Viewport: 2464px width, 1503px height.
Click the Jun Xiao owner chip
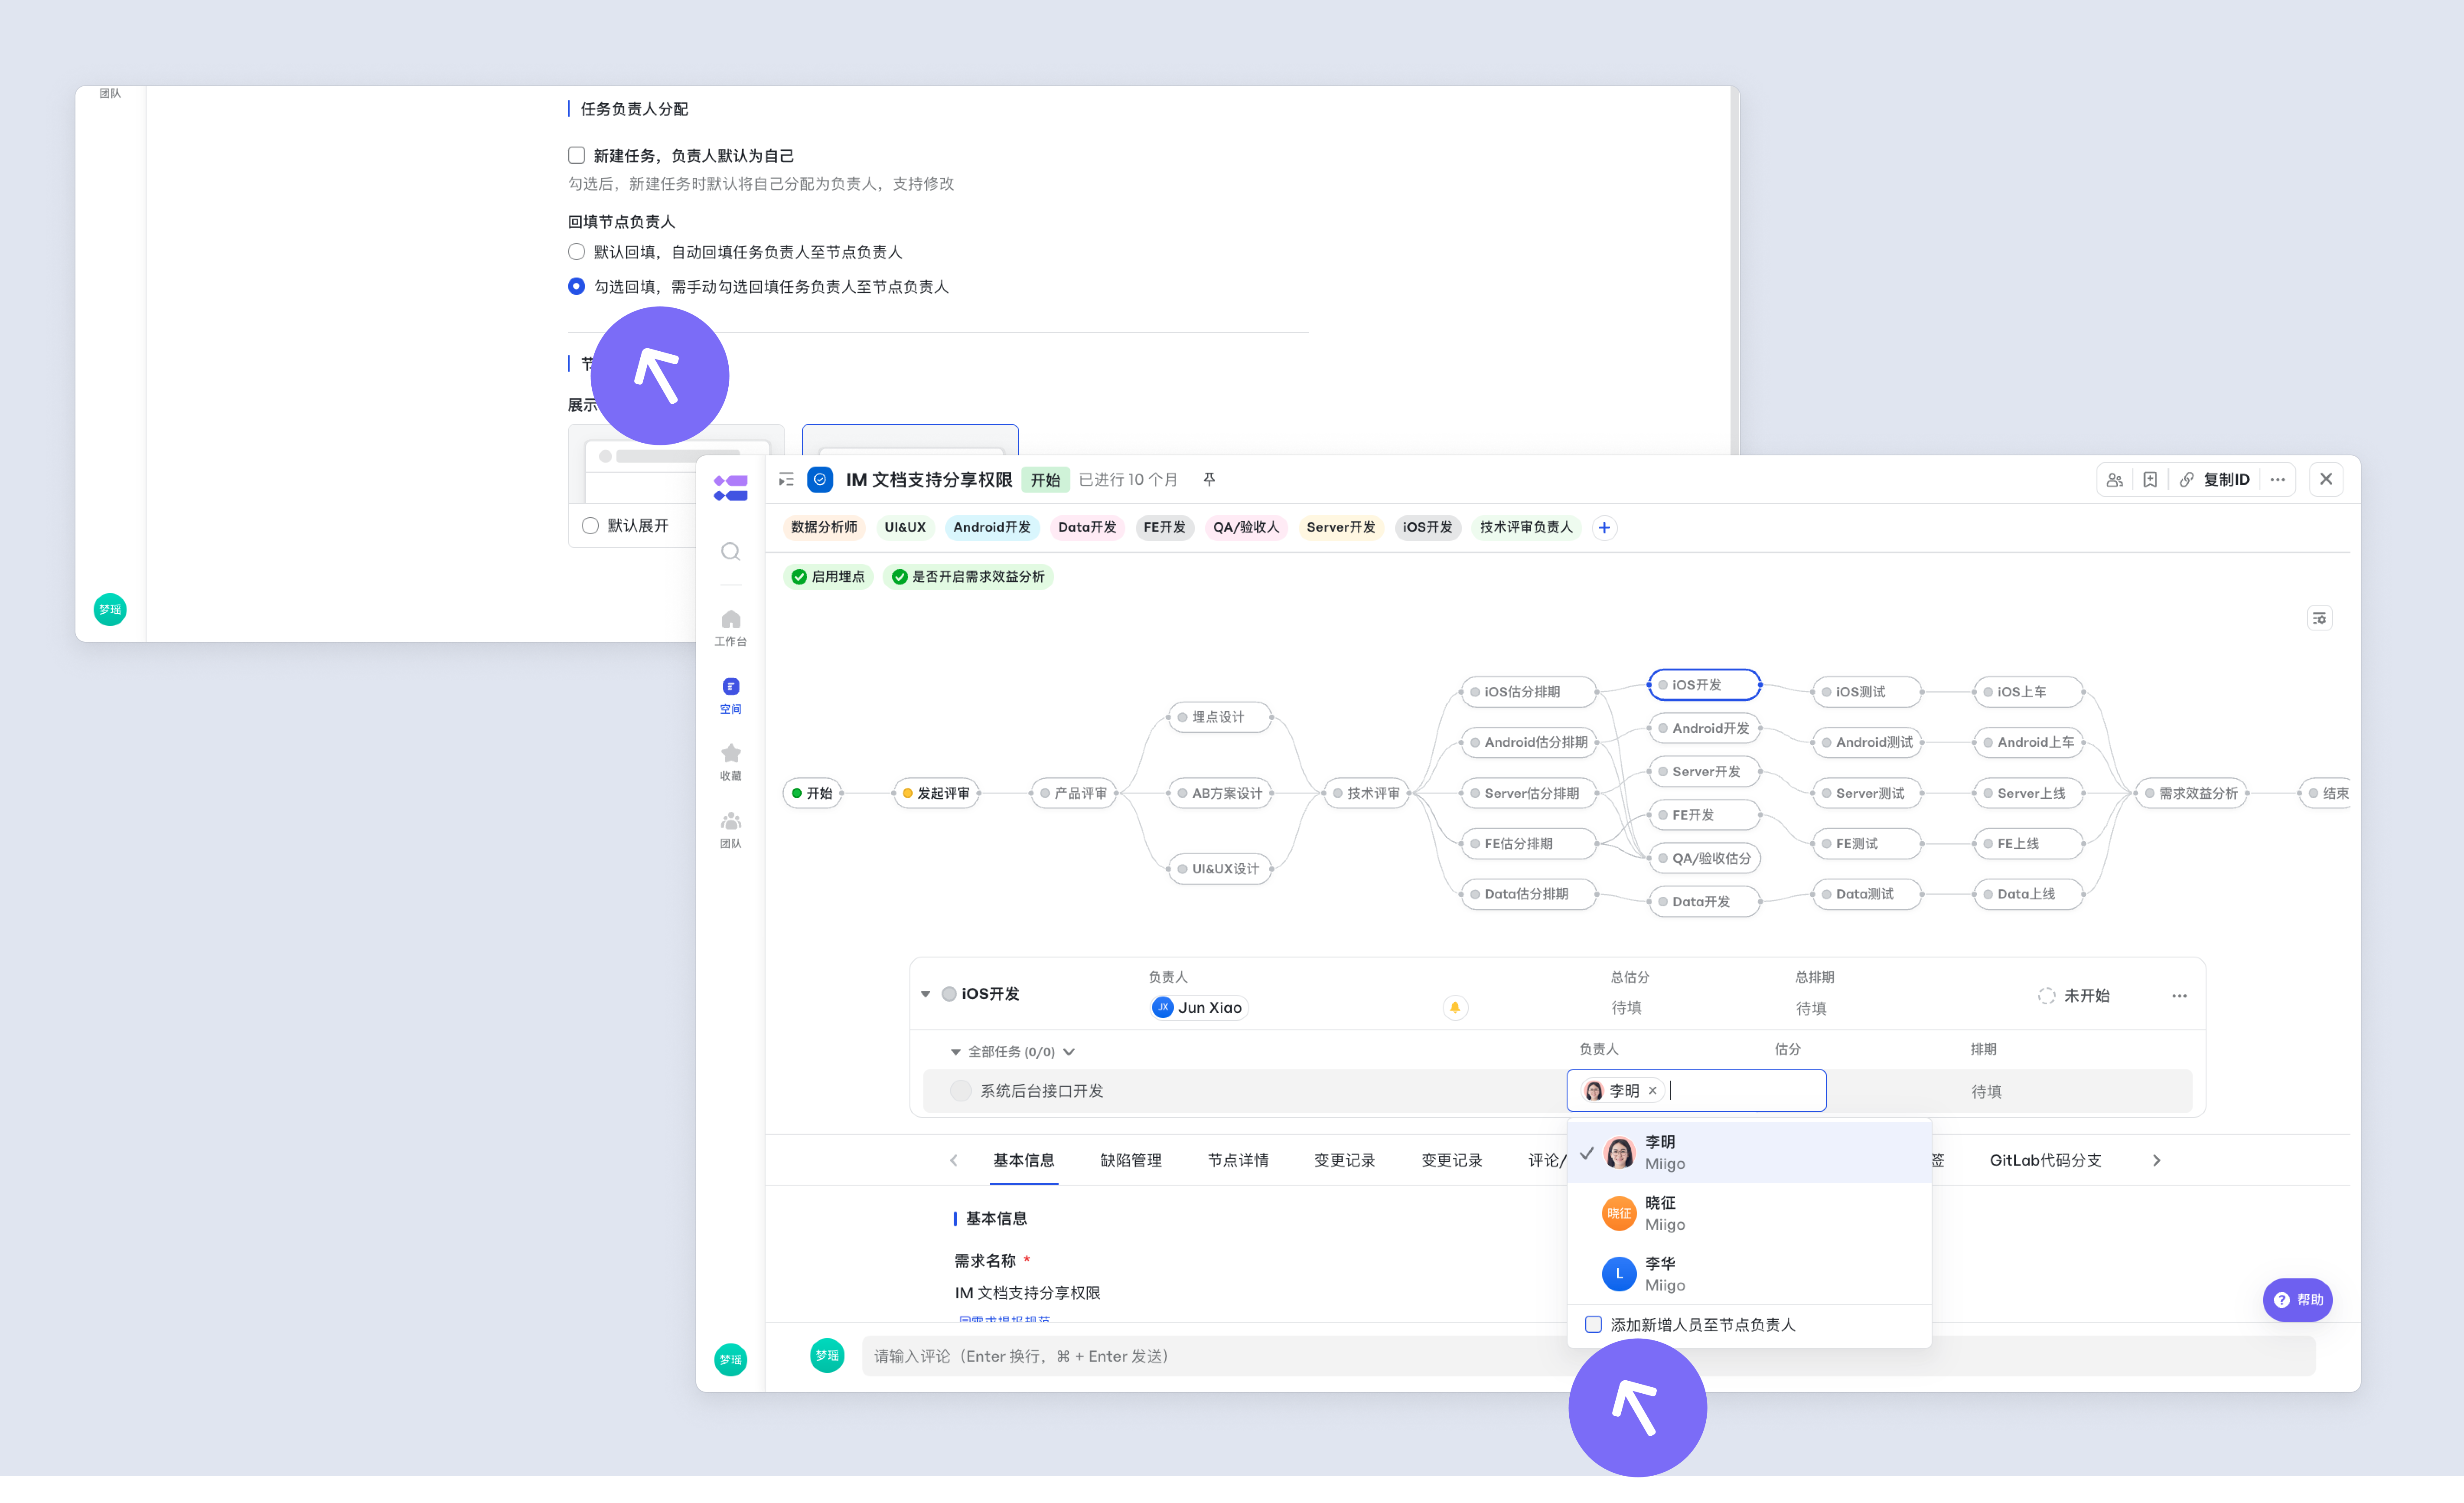(1199, 1008)
